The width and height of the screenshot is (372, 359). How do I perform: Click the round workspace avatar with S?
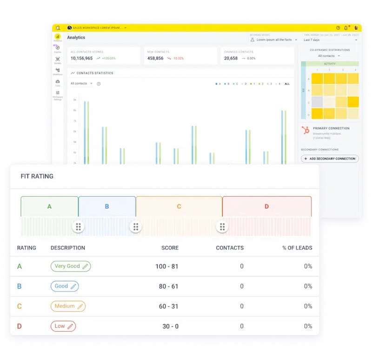click(69, 28)
